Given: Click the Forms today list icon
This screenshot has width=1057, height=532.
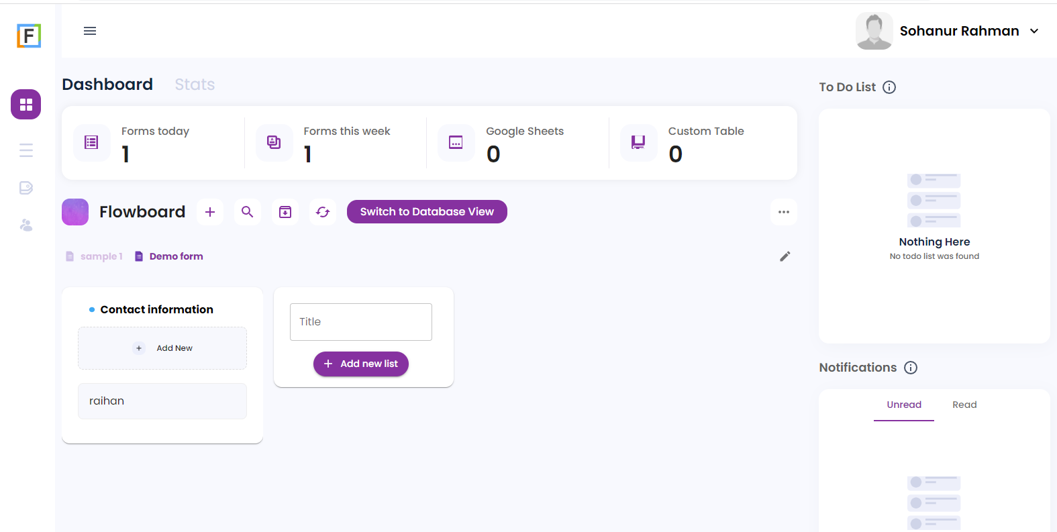Looking at the screenshot, I should pos(92,142).
